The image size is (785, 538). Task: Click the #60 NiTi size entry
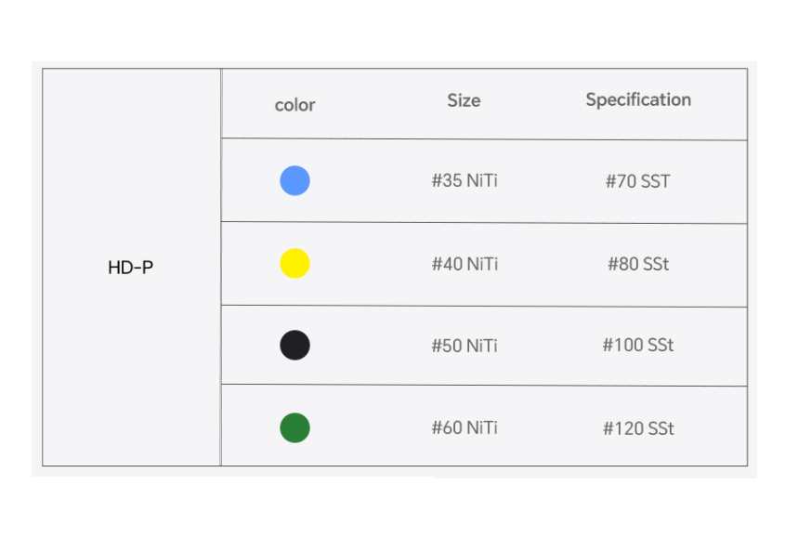pyautogui.click(x=464, y=428)
